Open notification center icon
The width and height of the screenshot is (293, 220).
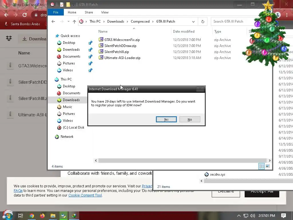(x=284, y=216)
